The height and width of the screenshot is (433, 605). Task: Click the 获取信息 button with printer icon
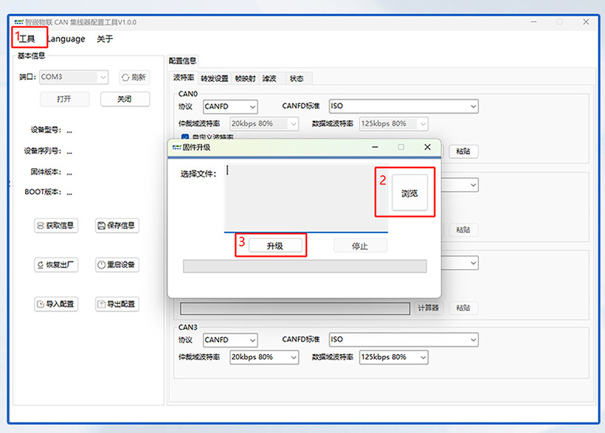[57, 226]
